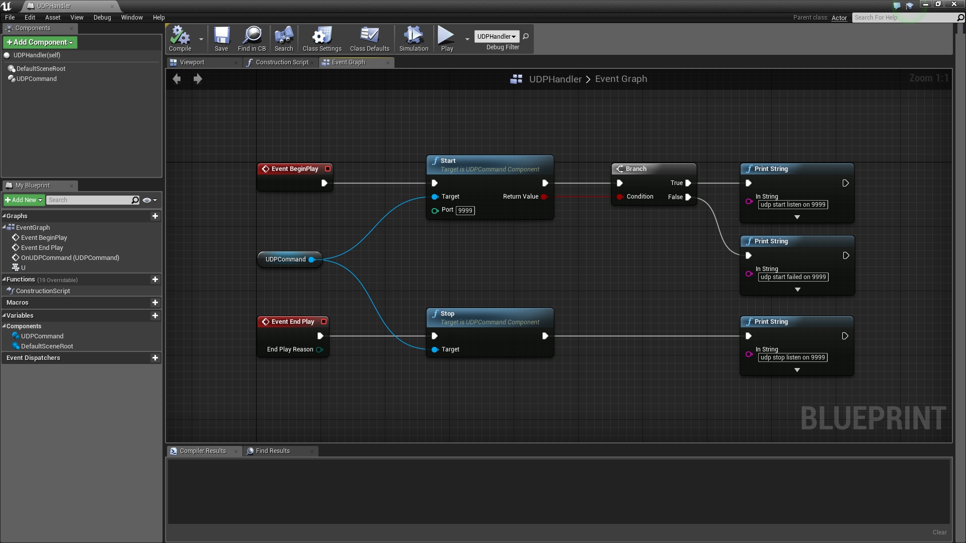Screen dimensions: 966x543
Task: Collapse the Variables section
Action: [4, 316]
